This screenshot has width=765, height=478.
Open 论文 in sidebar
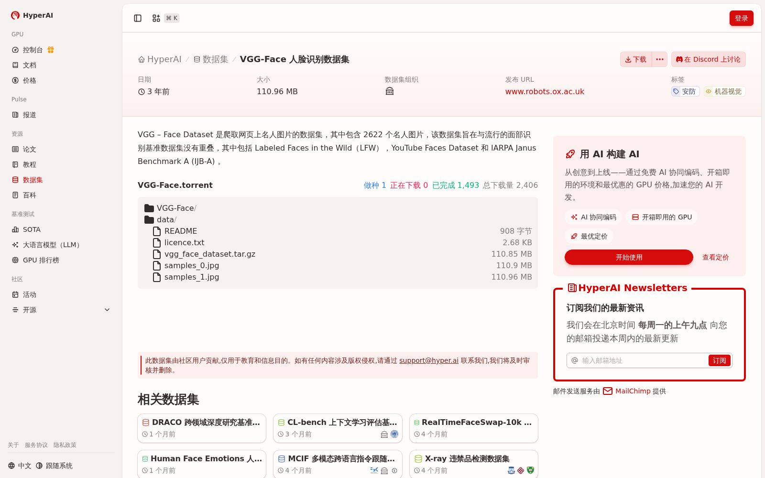[30, 149]
